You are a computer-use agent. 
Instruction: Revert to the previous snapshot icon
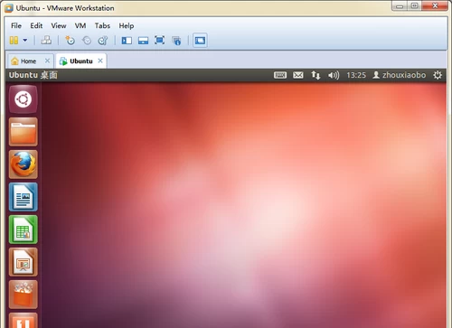click(87, 40)
